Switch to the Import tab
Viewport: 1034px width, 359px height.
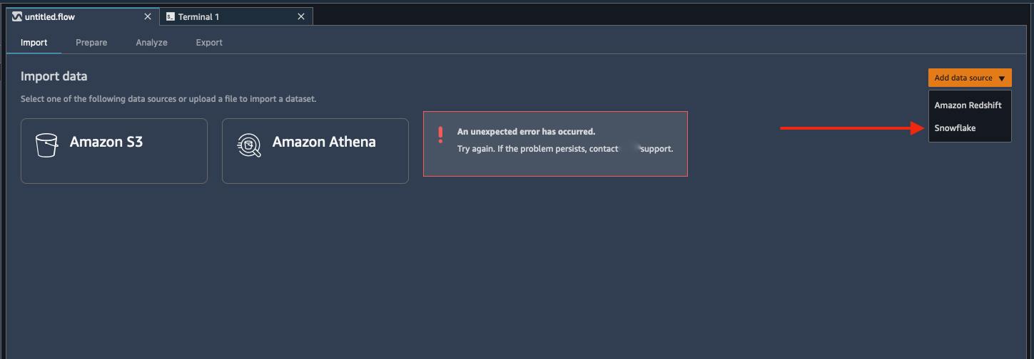pos(34,43)
